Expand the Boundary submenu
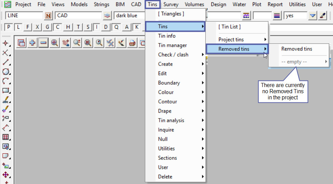The width and height of the screenshot is (333, 184). 175,83
